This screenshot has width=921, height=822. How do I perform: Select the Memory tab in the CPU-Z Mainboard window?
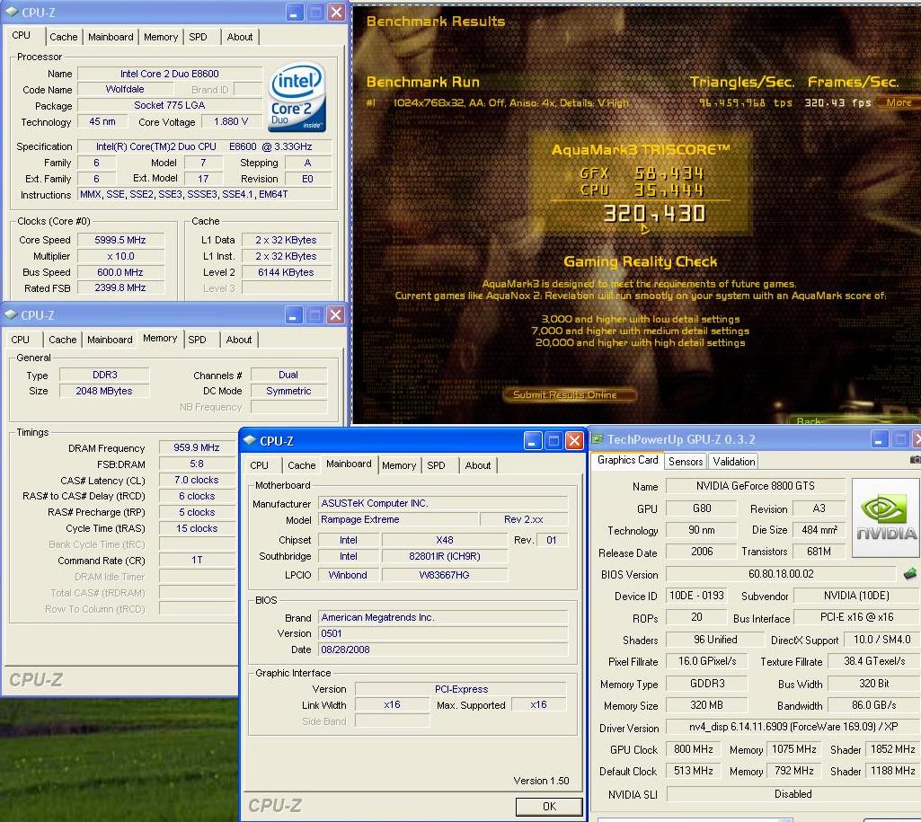click(x=399, y=465)
